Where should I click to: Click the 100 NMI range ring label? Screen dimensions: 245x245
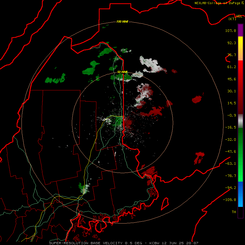tap(122, 22)
